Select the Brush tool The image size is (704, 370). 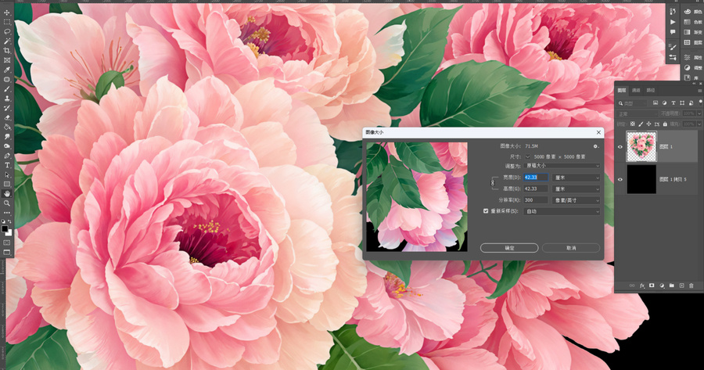[7, 89]
